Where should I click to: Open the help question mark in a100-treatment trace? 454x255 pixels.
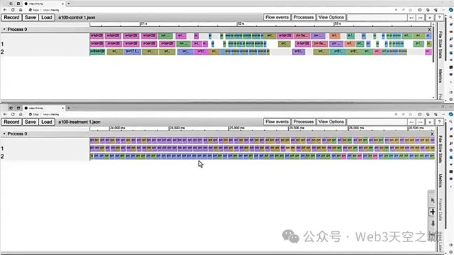click(440, 122)
